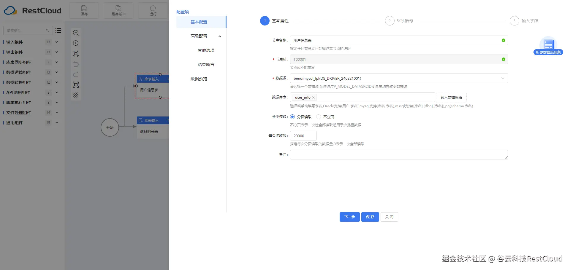Click the hatched grid icon
This screenshot has height=270, width=570.
pyautogui.click(x=76, y=95)
